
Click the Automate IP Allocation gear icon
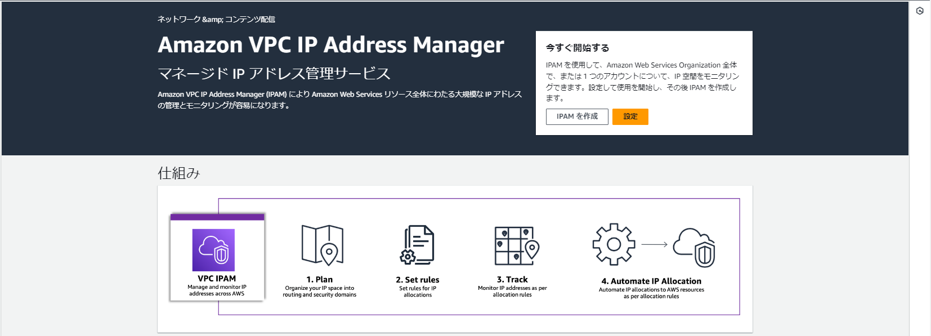[x=614, y=244]
